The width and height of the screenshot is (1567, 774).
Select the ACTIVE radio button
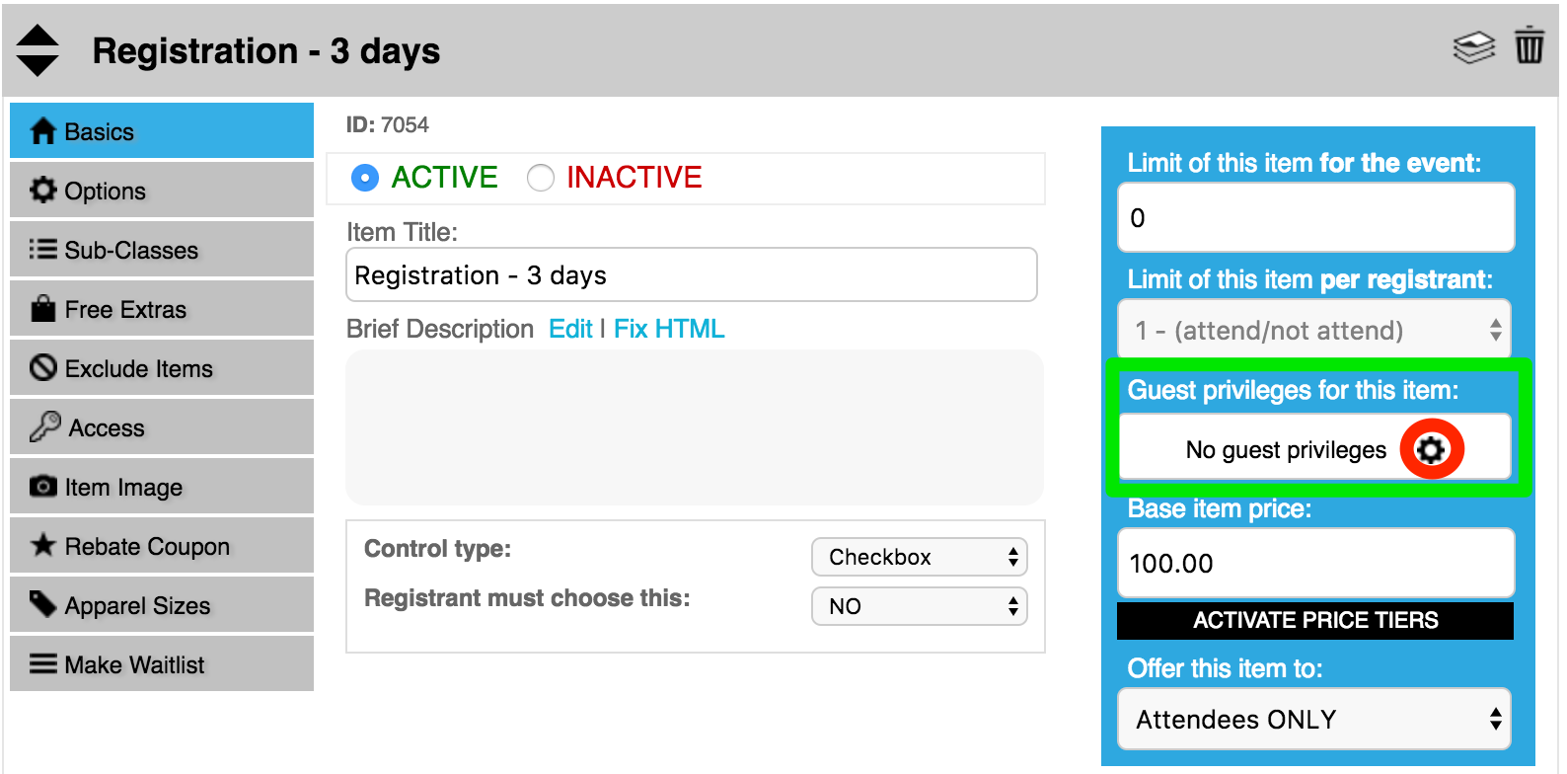click(365, 178)
